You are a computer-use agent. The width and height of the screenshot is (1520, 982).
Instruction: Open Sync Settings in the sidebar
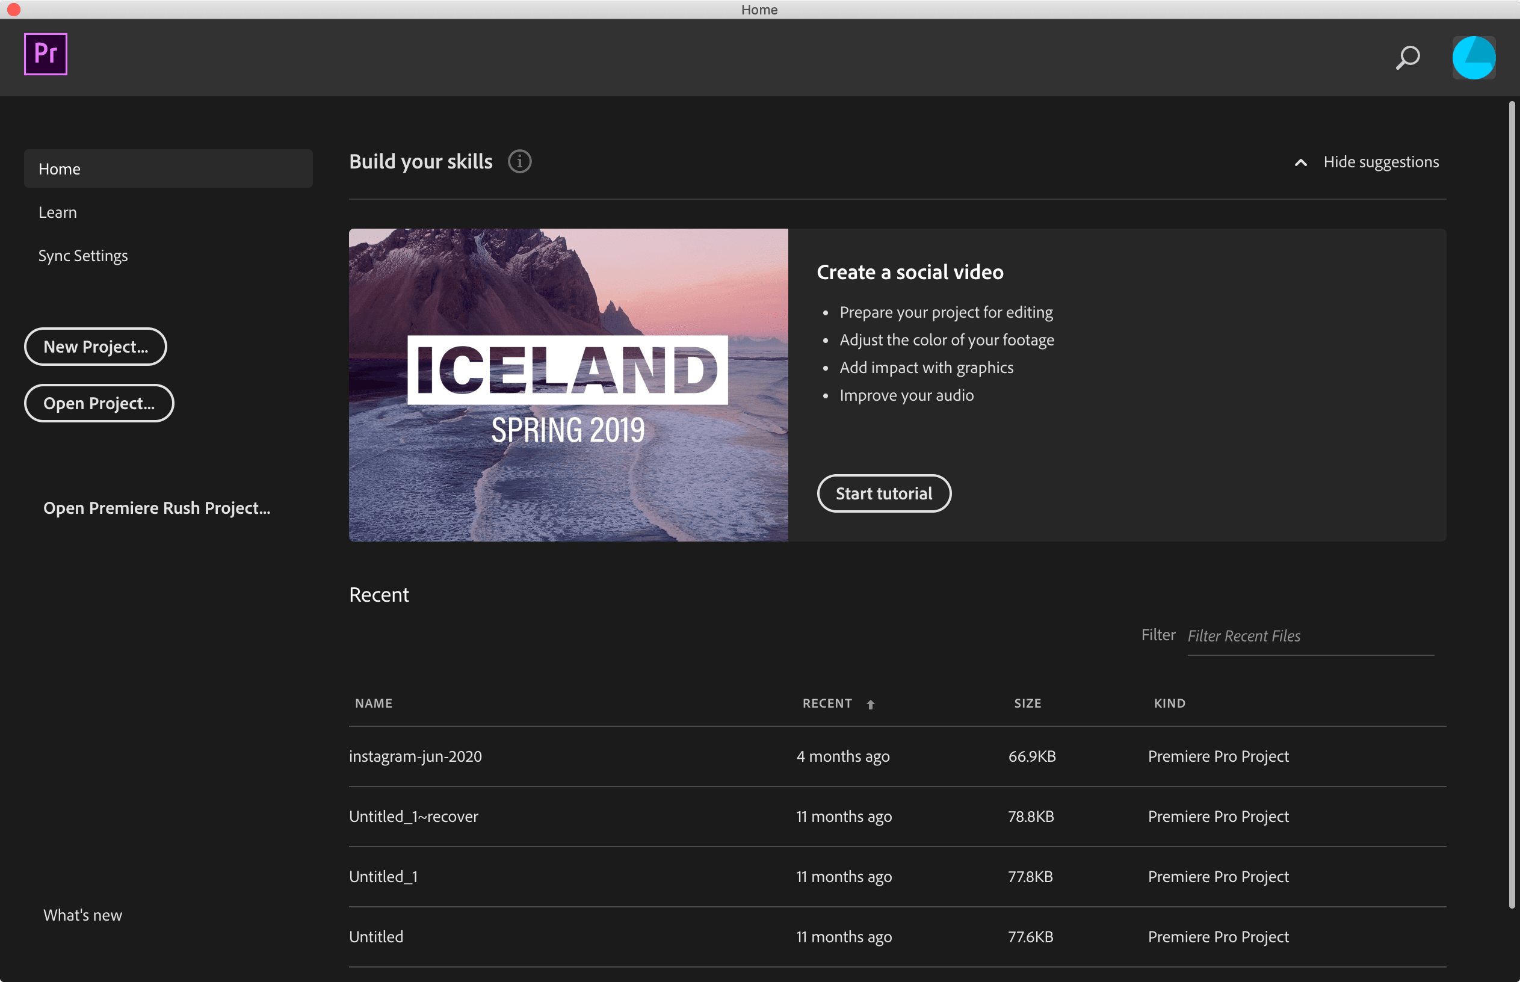(x=83, y=256)
